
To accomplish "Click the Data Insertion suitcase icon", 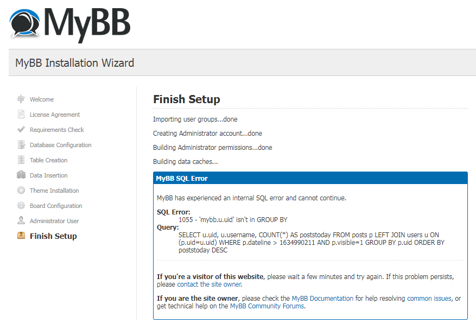I will coord(21,175).
